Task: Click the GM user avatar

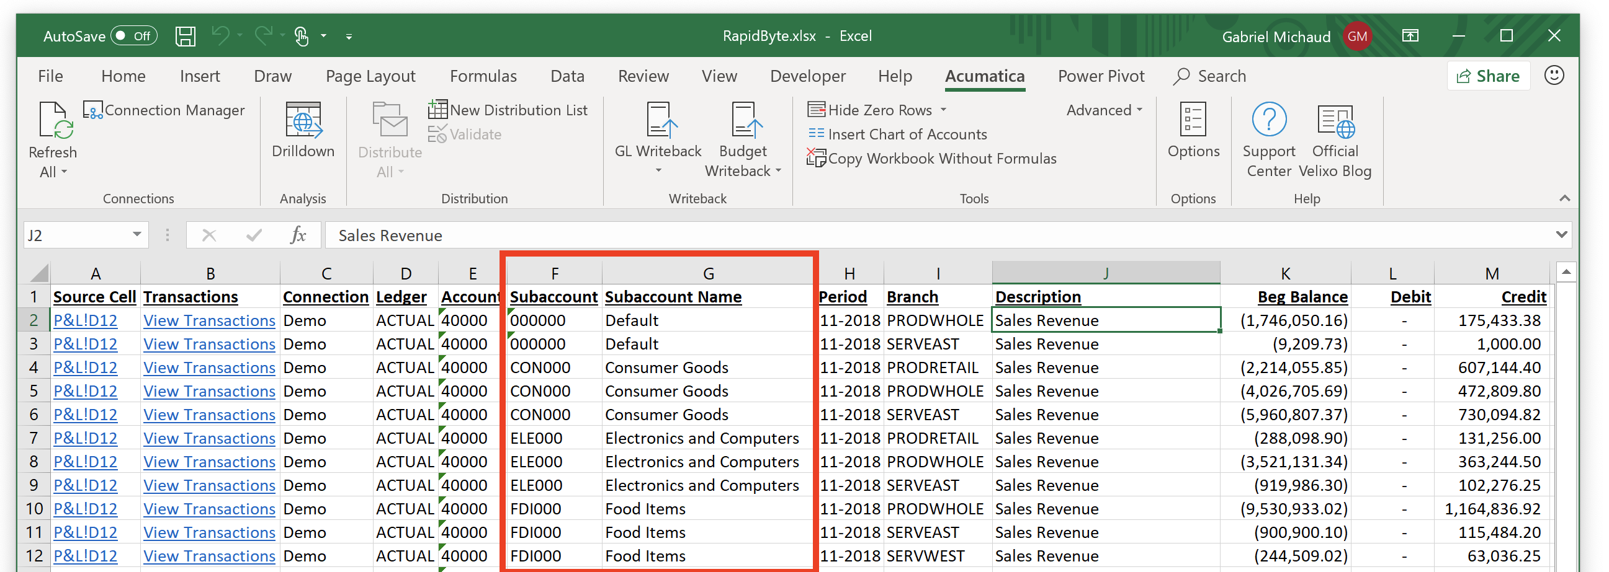Action: [1357, 36]
